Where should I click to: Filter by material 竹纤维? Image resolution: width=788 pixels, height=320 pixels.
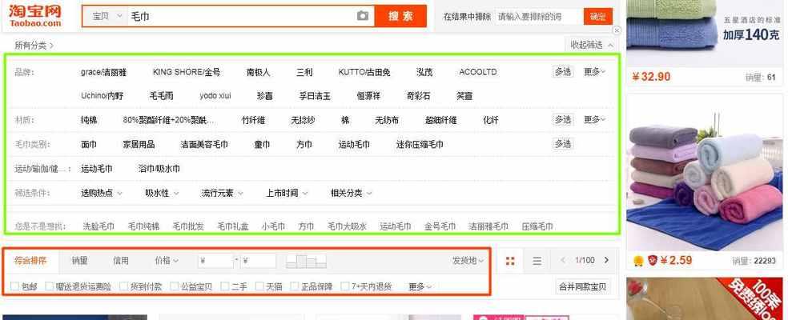[x=253, y=120]
